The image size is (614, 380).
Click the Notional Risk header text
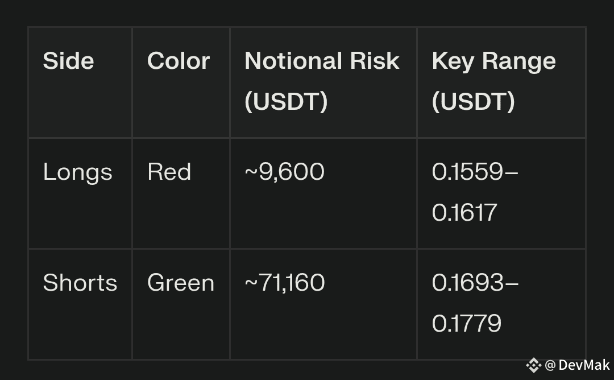click(322, 61)
